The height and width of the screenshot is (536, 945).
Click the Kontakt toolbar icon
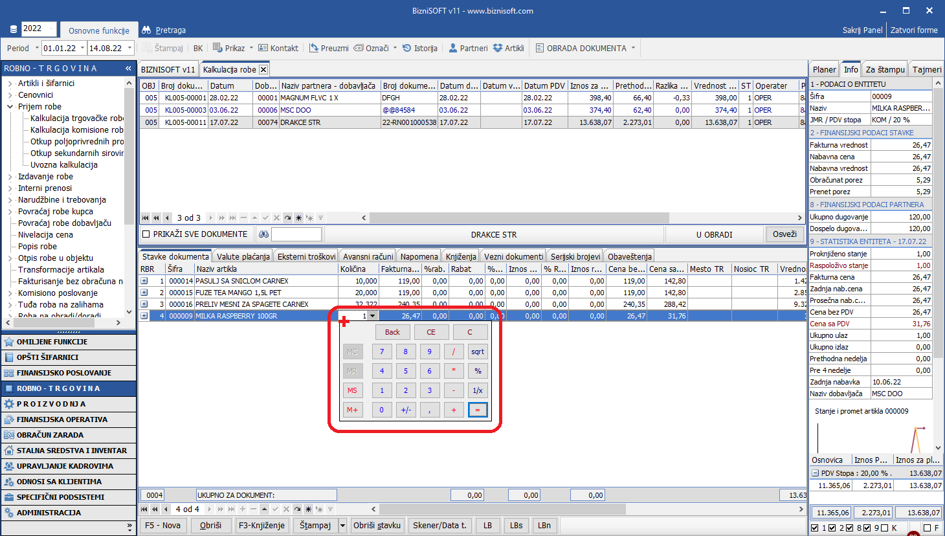click(263, 49)
